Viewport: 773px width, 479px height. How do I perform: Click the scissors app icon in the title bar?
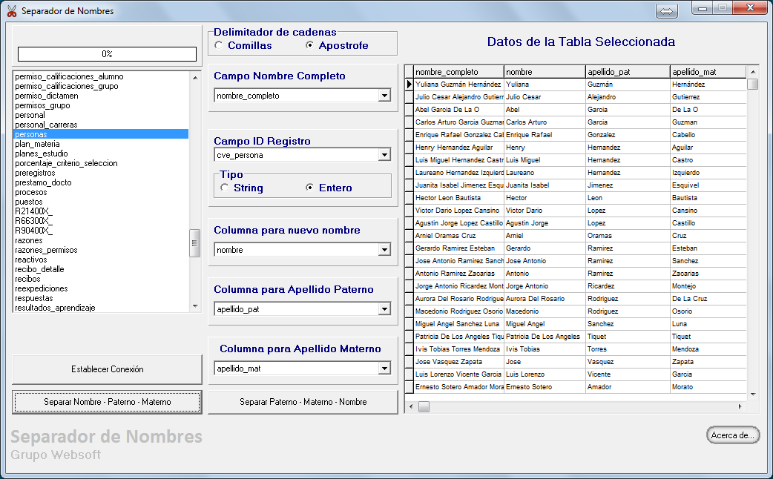click(12, 11)
